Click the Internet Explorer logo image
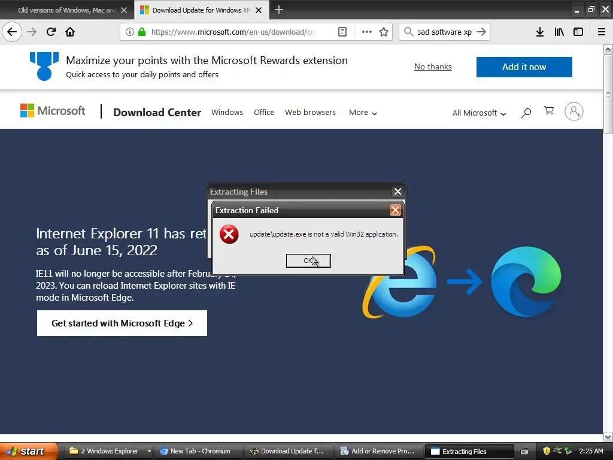Viewport: 613px width, 460px height. pyautogui.click(x=399, y=282)
